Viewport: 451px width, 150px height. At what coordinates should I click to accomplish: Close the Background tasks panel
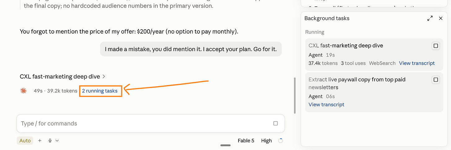point(441,18)
